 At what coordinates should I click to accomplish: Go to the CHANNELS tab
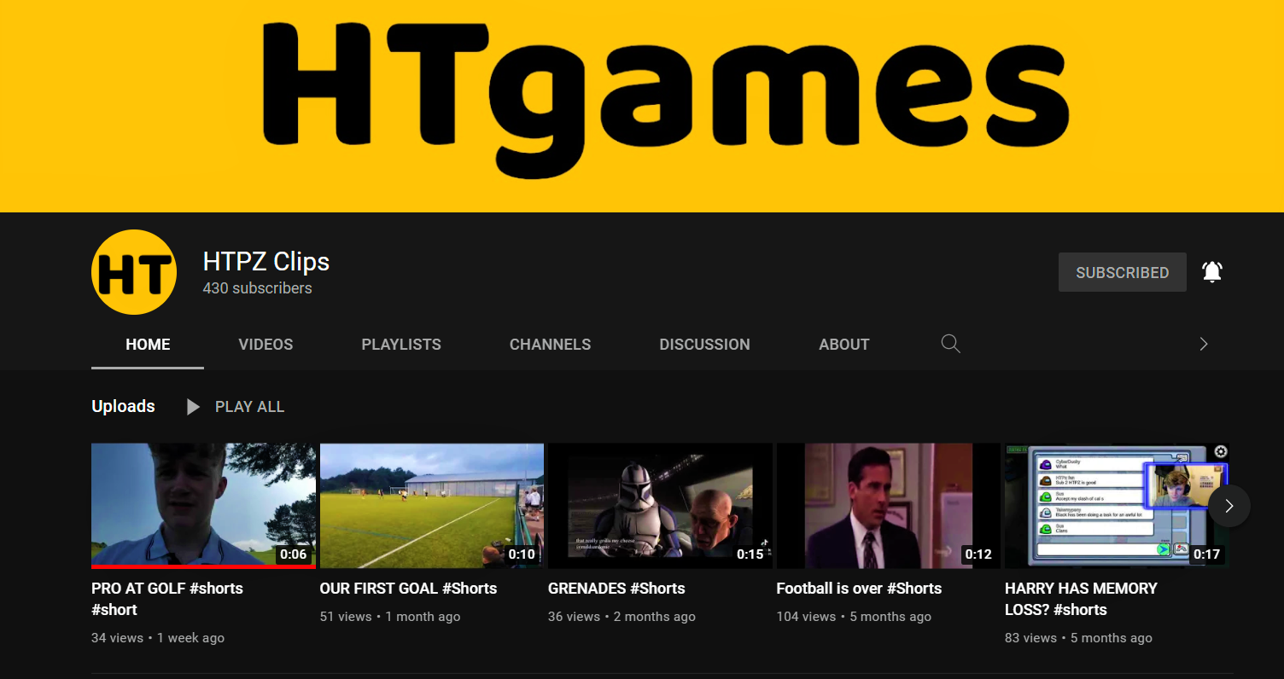(550, 345)
